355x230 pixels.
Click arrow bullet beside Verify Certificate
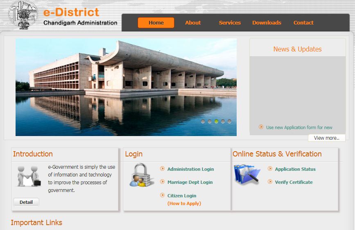[x=270, y=182]
